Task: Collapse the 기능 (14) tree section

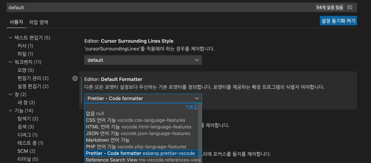Action: [x=11, y=111]
